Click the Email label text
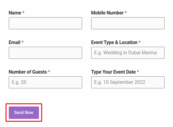The height and width of the screenshot is (127, 173). tap(14, 42)
